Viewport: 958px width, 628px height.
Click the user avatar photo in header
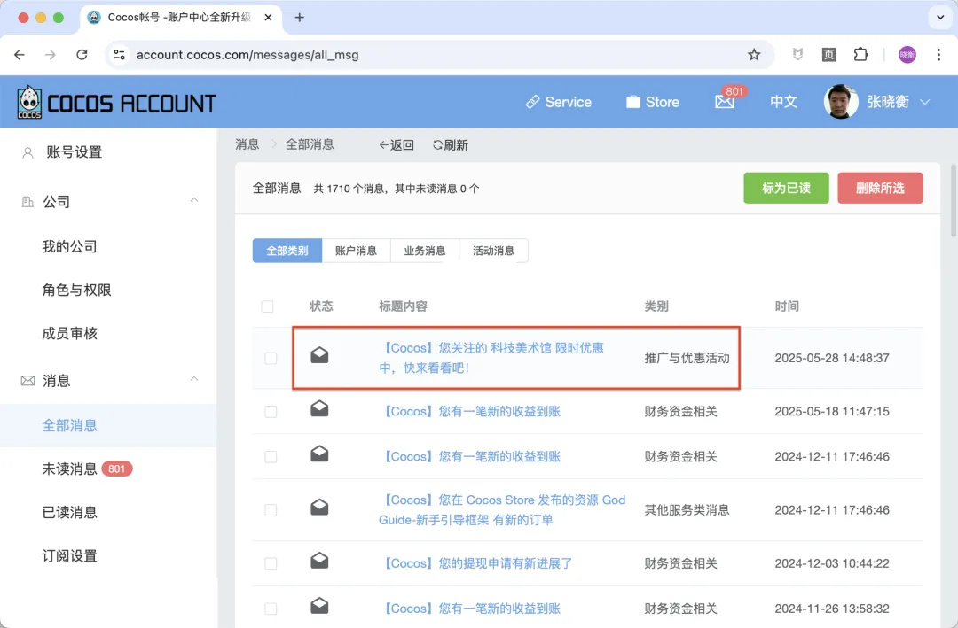(x=841, y=102)
